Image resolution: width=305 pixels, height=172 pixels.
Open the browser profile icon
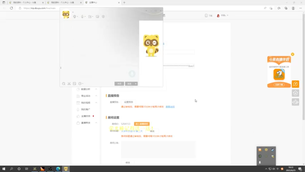[x=293, y=8]
